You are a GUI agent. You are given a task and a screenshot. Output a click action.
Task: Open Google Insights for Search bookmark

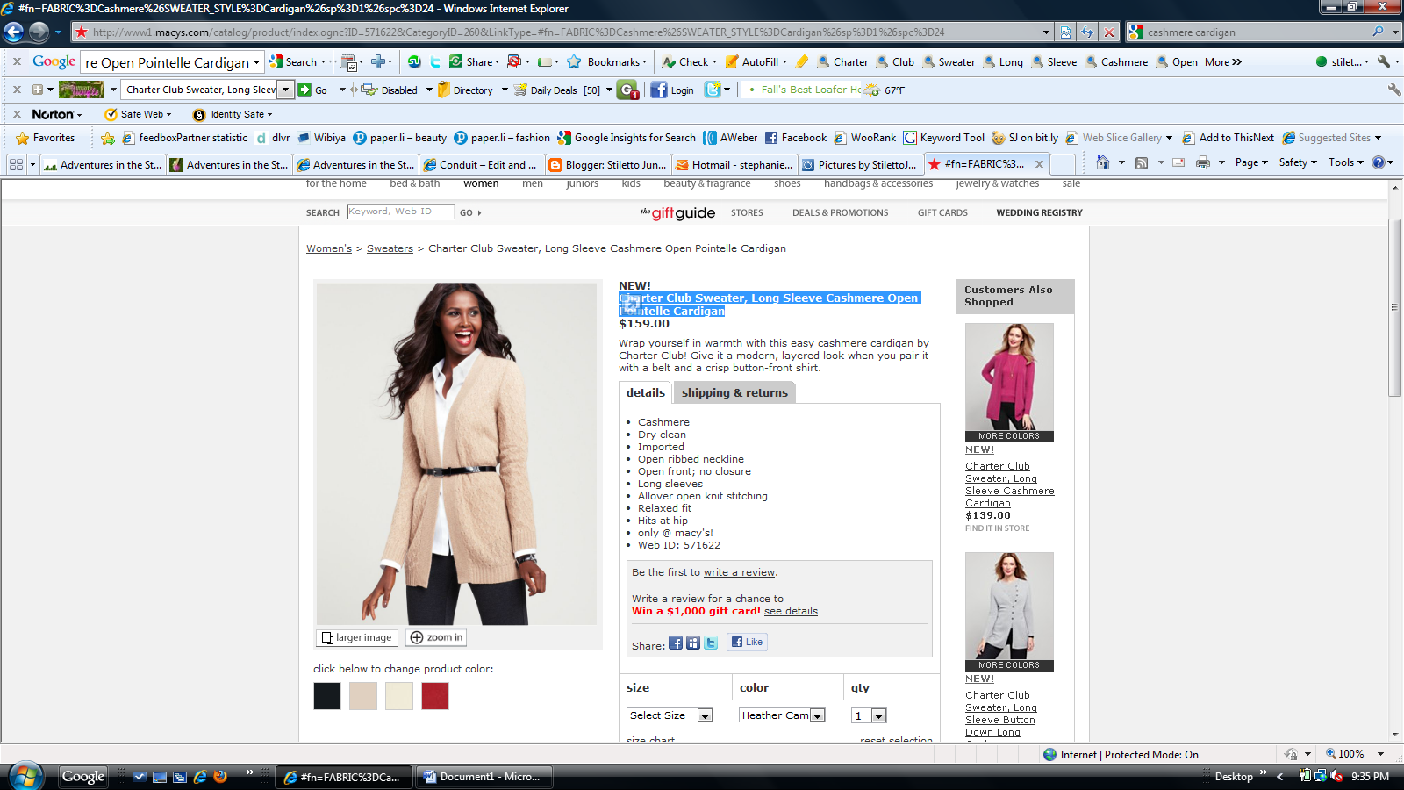click(x=627, y=138)
